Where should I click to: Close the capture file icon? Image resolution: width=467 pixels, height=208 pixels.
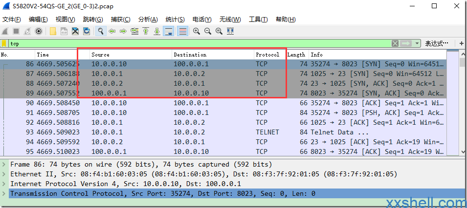coord(75,31)
